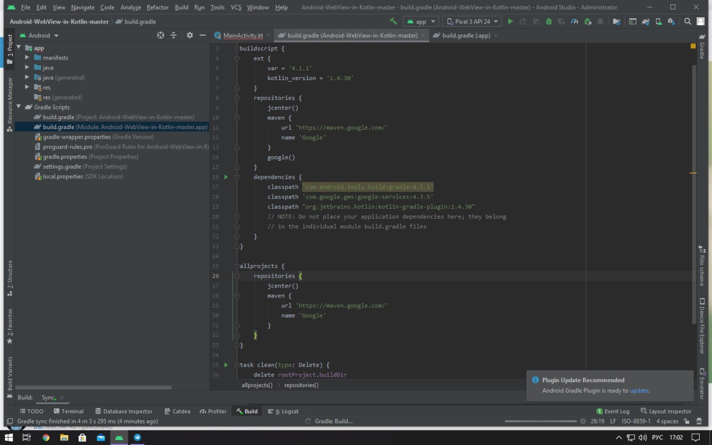Open the Refactor menu
The height and width of the screenshot is (445, 712).
coord(157,7)
